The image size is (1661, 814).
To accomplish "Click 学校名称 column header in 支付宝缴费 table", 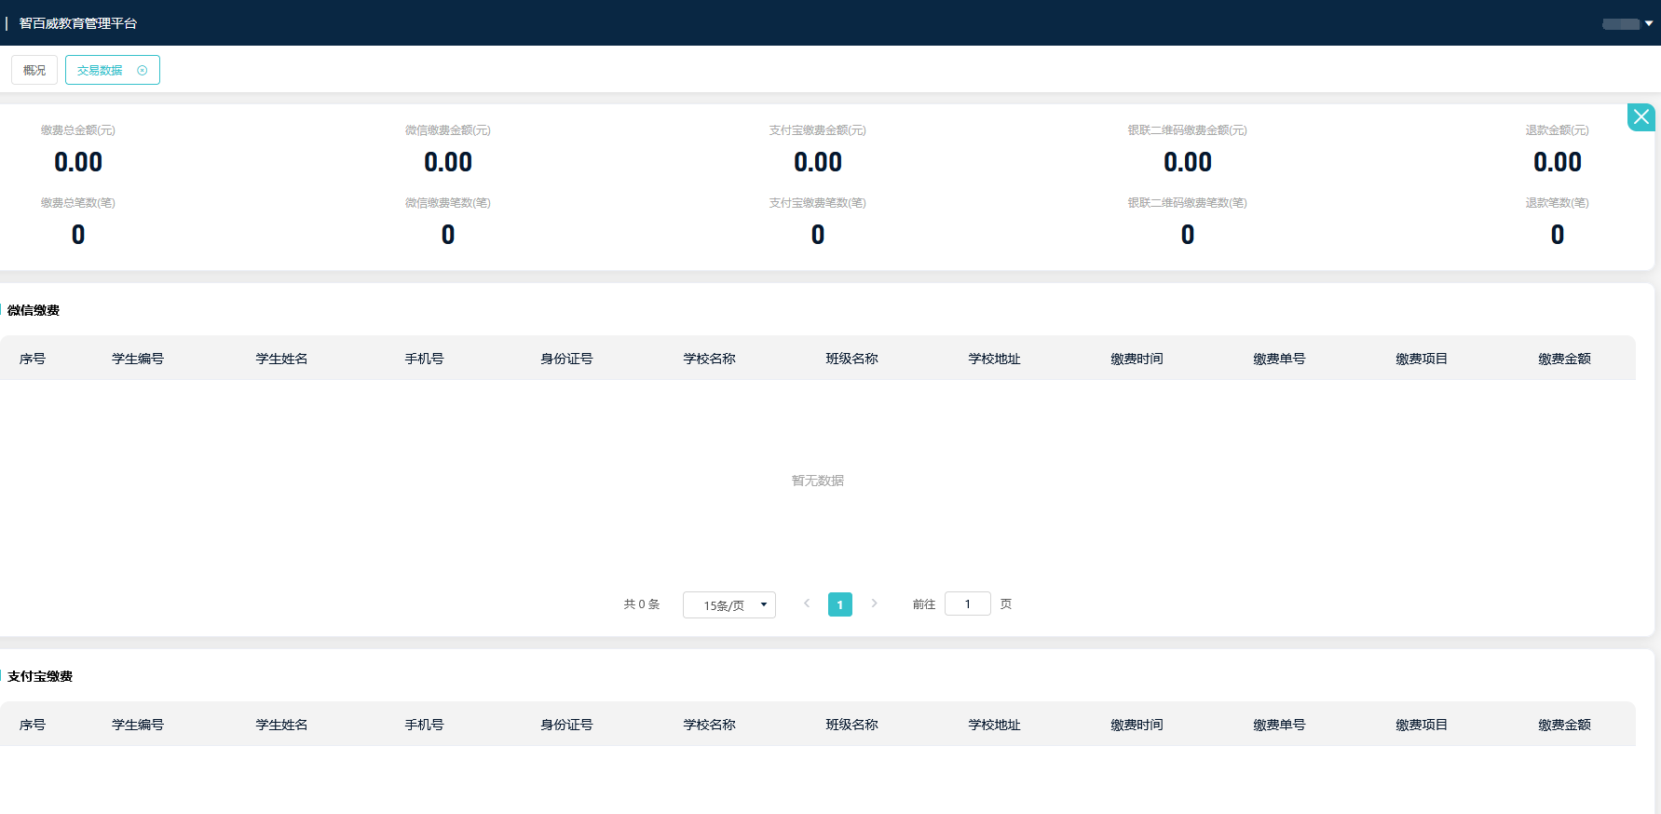I will [x=710, y=725].
